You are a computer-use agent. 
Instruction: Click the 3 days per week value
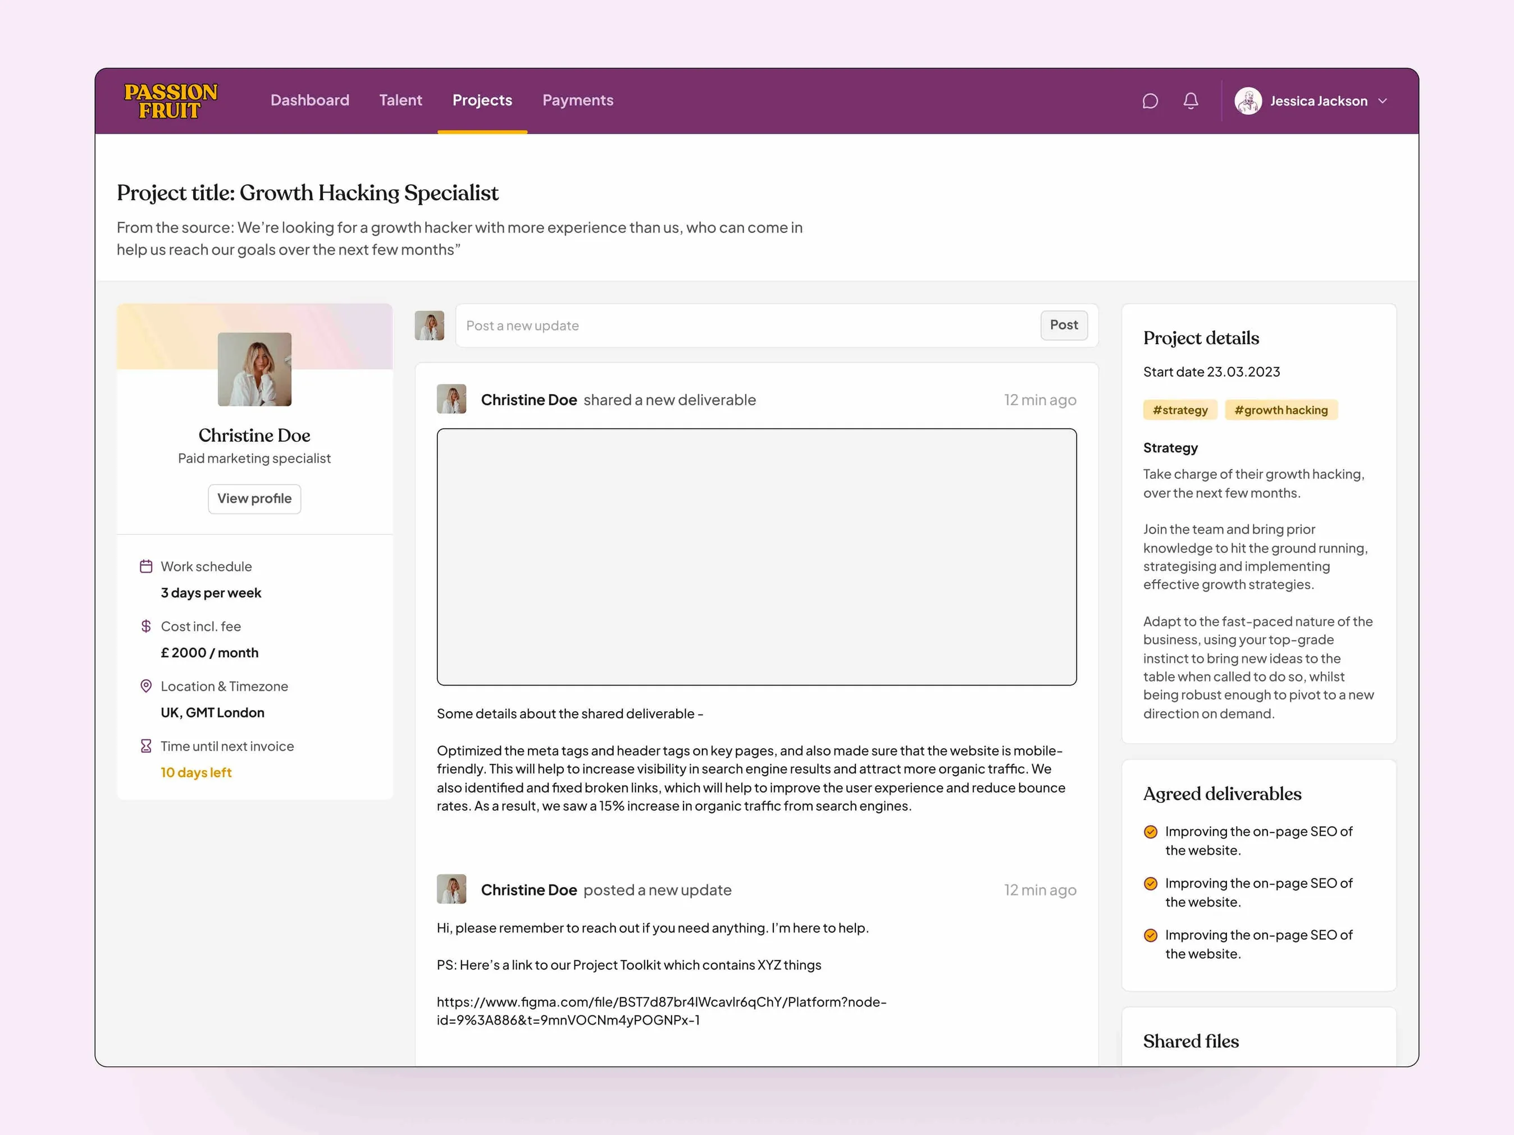(x=211, y=593)
